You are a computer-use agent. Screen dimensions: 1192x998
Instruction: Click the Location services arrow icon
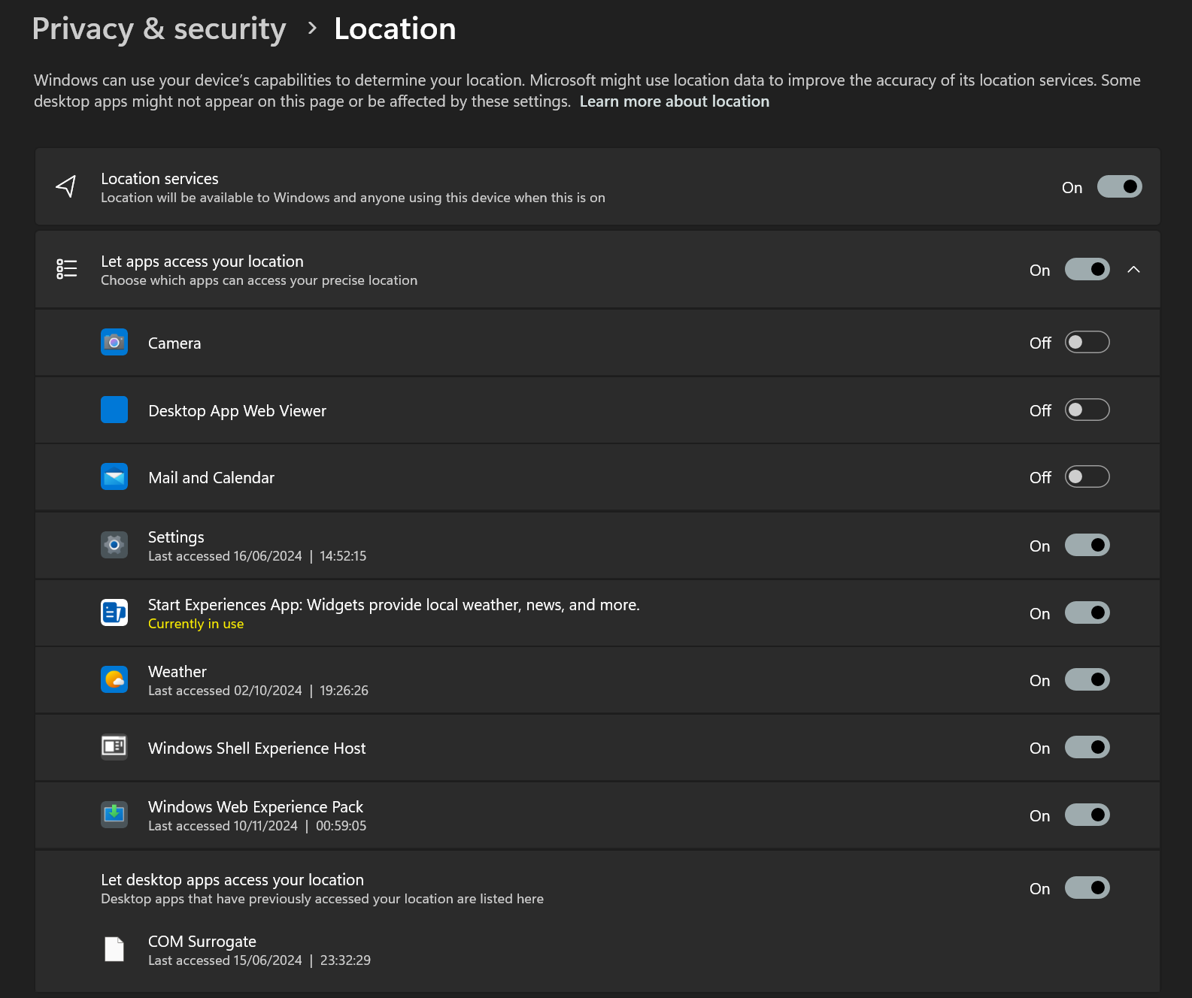tap(67, 186)
